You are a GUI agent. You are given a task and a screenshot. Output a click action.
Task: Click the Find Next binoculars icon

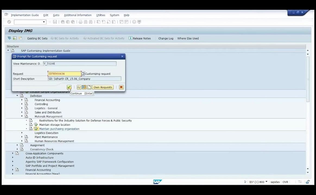91,22
